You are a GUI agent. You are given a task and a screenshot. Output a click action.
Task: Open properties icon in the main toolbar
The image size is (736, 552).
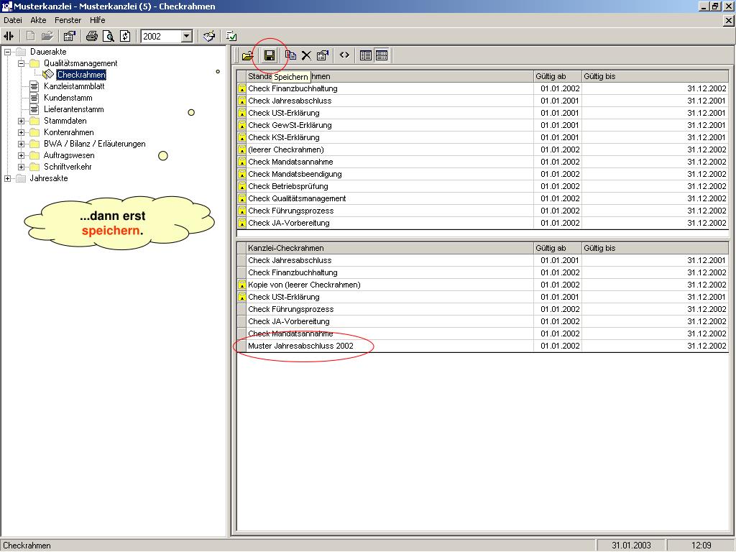tap(70, 36)
